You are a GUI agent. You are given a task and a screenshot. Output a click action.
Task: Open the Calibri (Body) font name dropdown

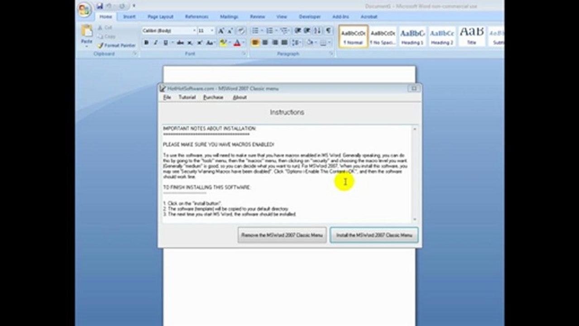pos(194,31)
